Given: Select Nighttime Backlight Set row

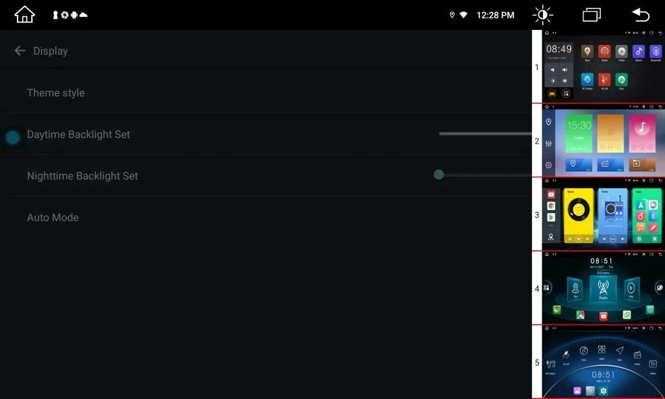Looking at the screenshot, I should coord(266,175).
